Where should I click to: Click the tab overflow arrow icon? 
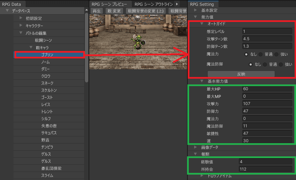177,4
